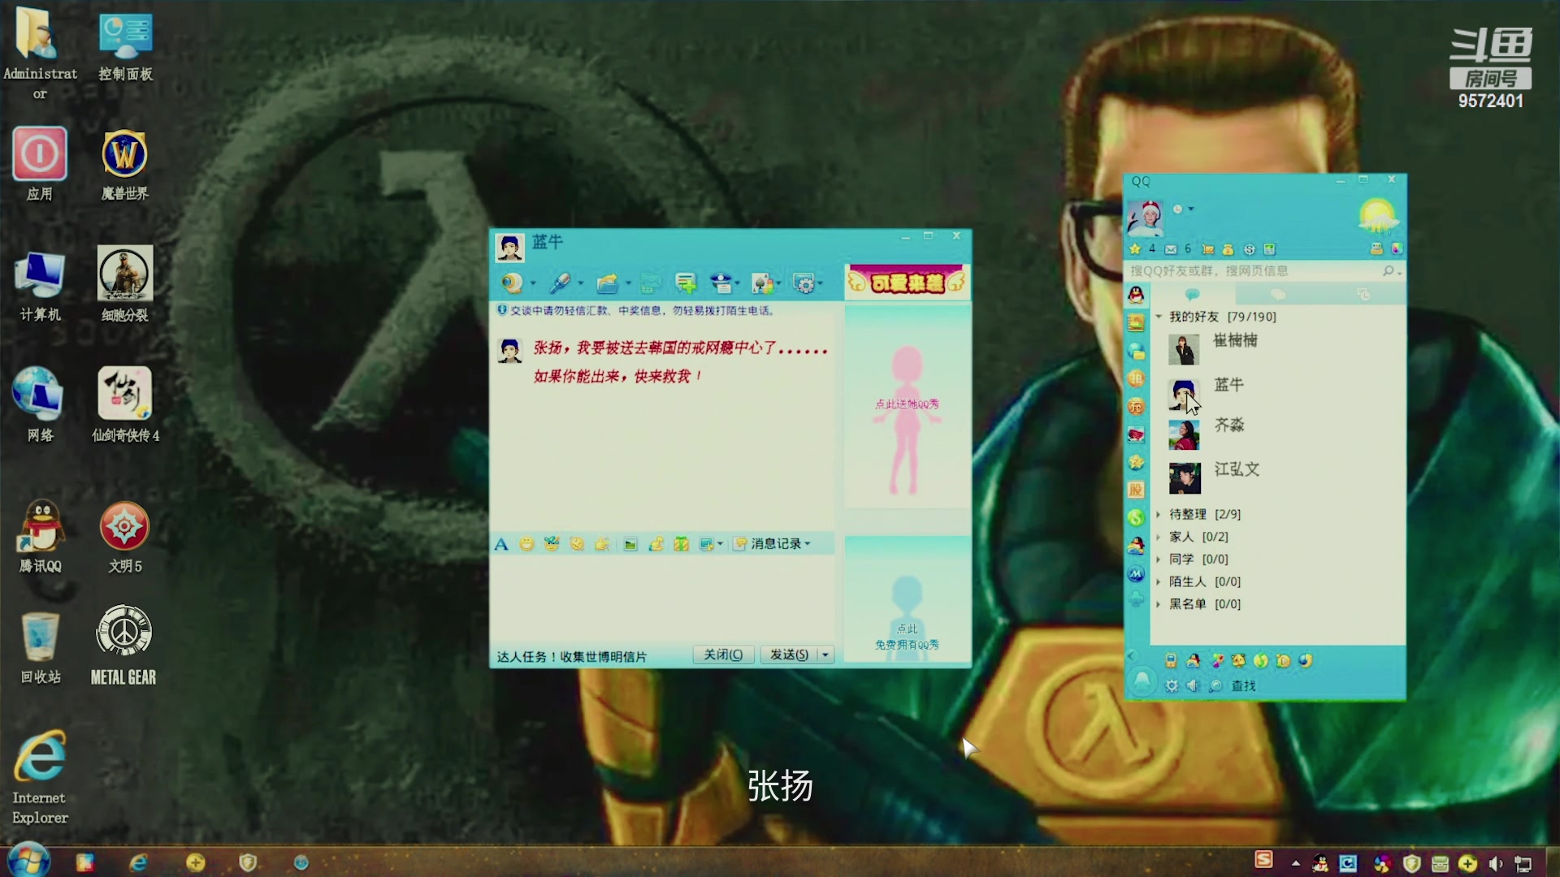Collapse 我的好友 friend group
Image resolution: width=1560 pixels, height=877 pixels.
[1159, 317]
